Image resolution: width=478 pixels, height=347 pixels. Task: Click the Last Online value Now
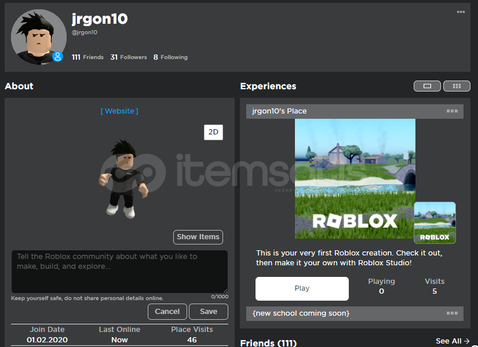[x=119, y=339]
